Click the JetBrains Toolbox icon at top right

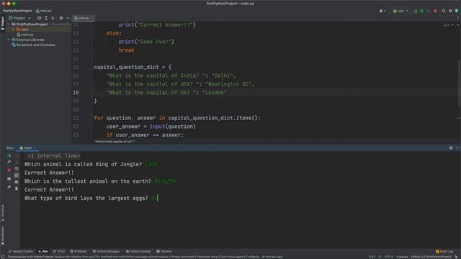pyautogui.click(x=457, y=11)
